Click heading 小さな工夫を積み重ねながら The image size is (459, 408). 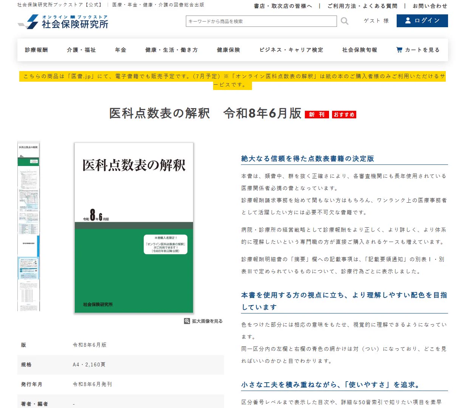pos(331,385)
